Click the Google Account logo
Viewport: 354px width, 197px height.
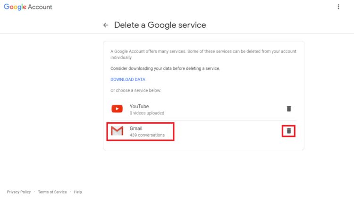point(28,7)
